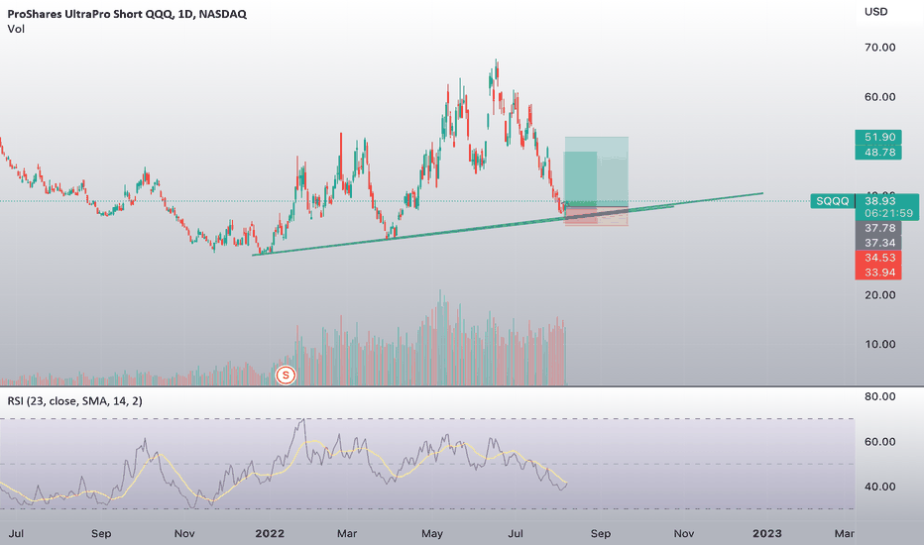Click the 34.53 red stop price label
This screenshot has height=545, width=924.
[878, 258]
